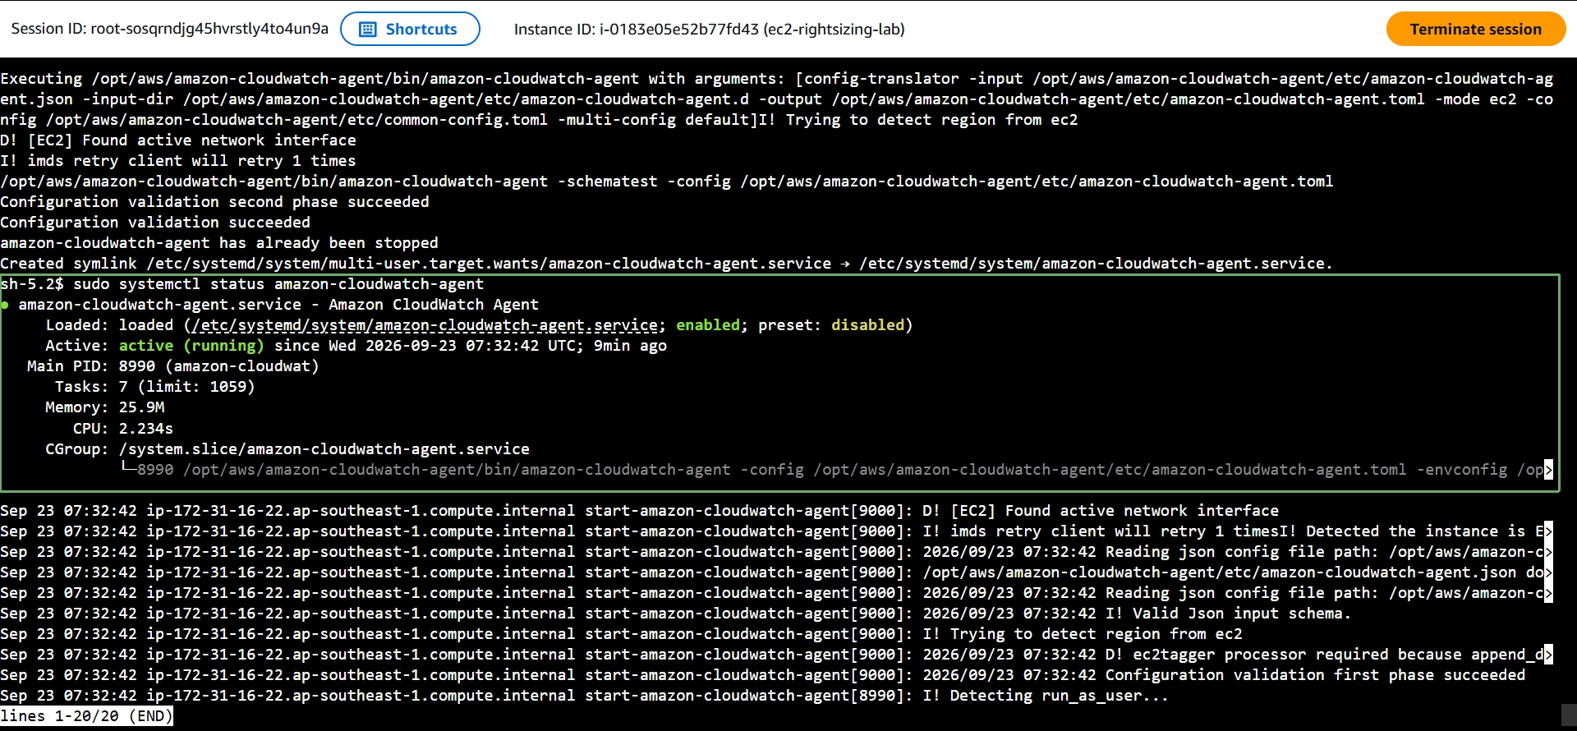The width and height of the screenshot is (1577, 731).
Task: Select the Instance ID i-0183e05e52b77fd43 text
Action: (709, 30)
